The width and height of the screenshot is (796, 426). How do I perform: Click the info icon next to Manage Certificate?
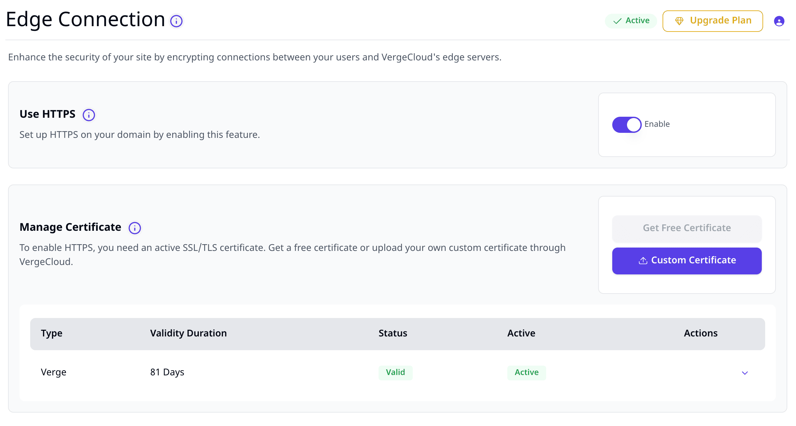[135, 228]
